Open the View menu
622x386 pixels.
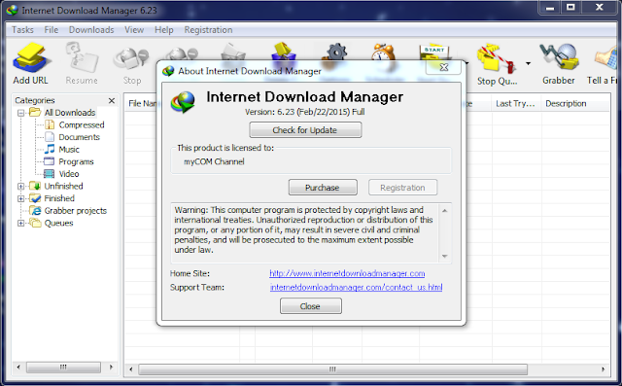[x=134, y=30]
